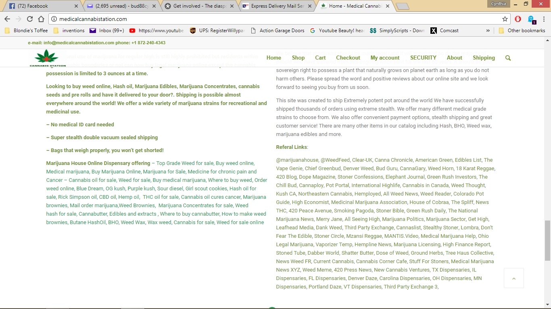Open the Action Garage Doors bookmark
Image resolution: width=551 pixels, height=309 pixels.
[x=278, y=31]
